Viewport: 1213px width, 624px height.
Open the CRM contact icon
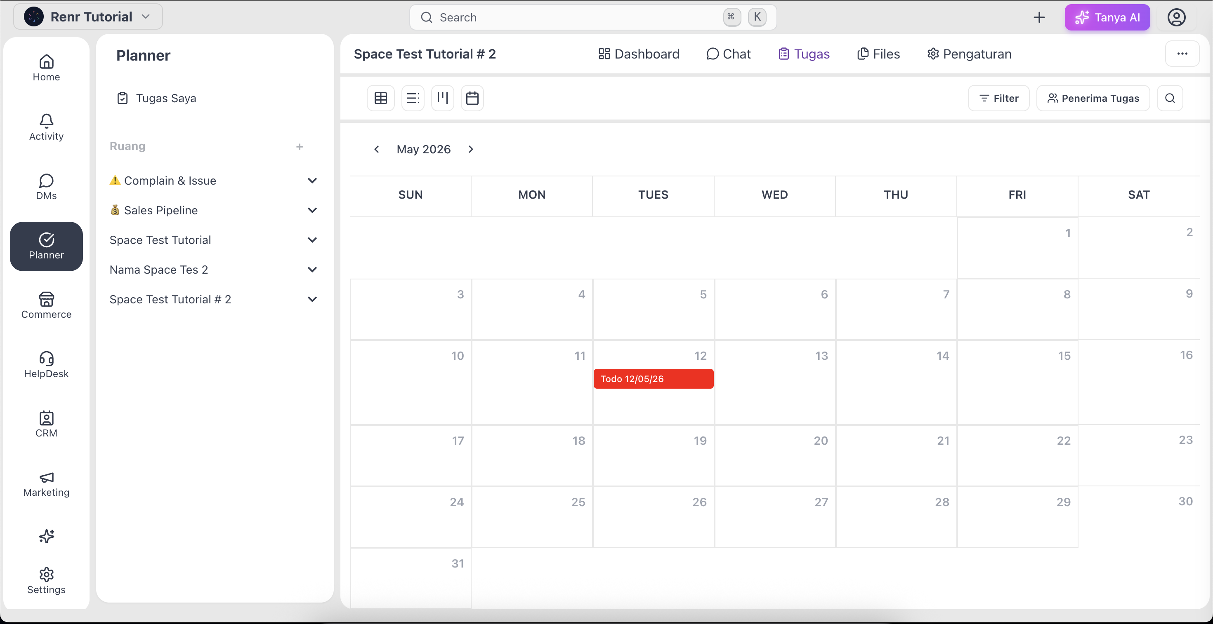click(x=46, y=424)
